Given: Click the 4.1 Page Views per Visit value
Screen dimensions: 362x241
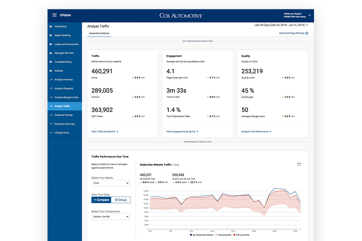Looking at the screenshot, I should pos(171,71).
